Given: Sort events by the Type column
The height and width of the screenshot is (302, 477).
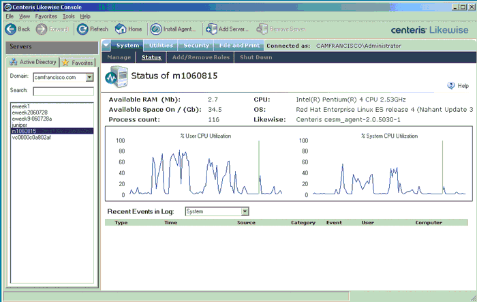Looking at the screenshot, I should (121, 222).
